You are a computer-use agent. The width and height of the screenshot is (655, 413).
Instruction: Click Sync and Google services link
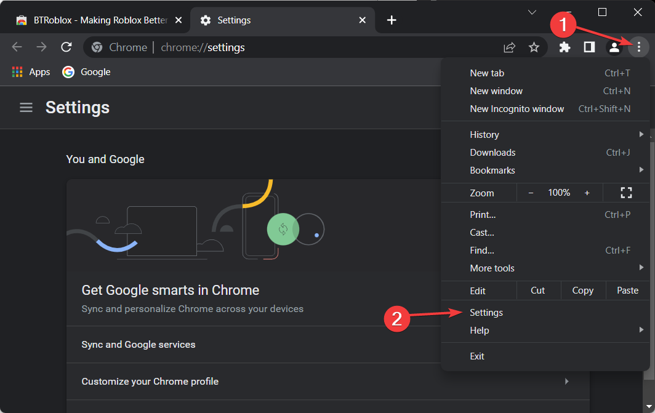coord(139,345)
